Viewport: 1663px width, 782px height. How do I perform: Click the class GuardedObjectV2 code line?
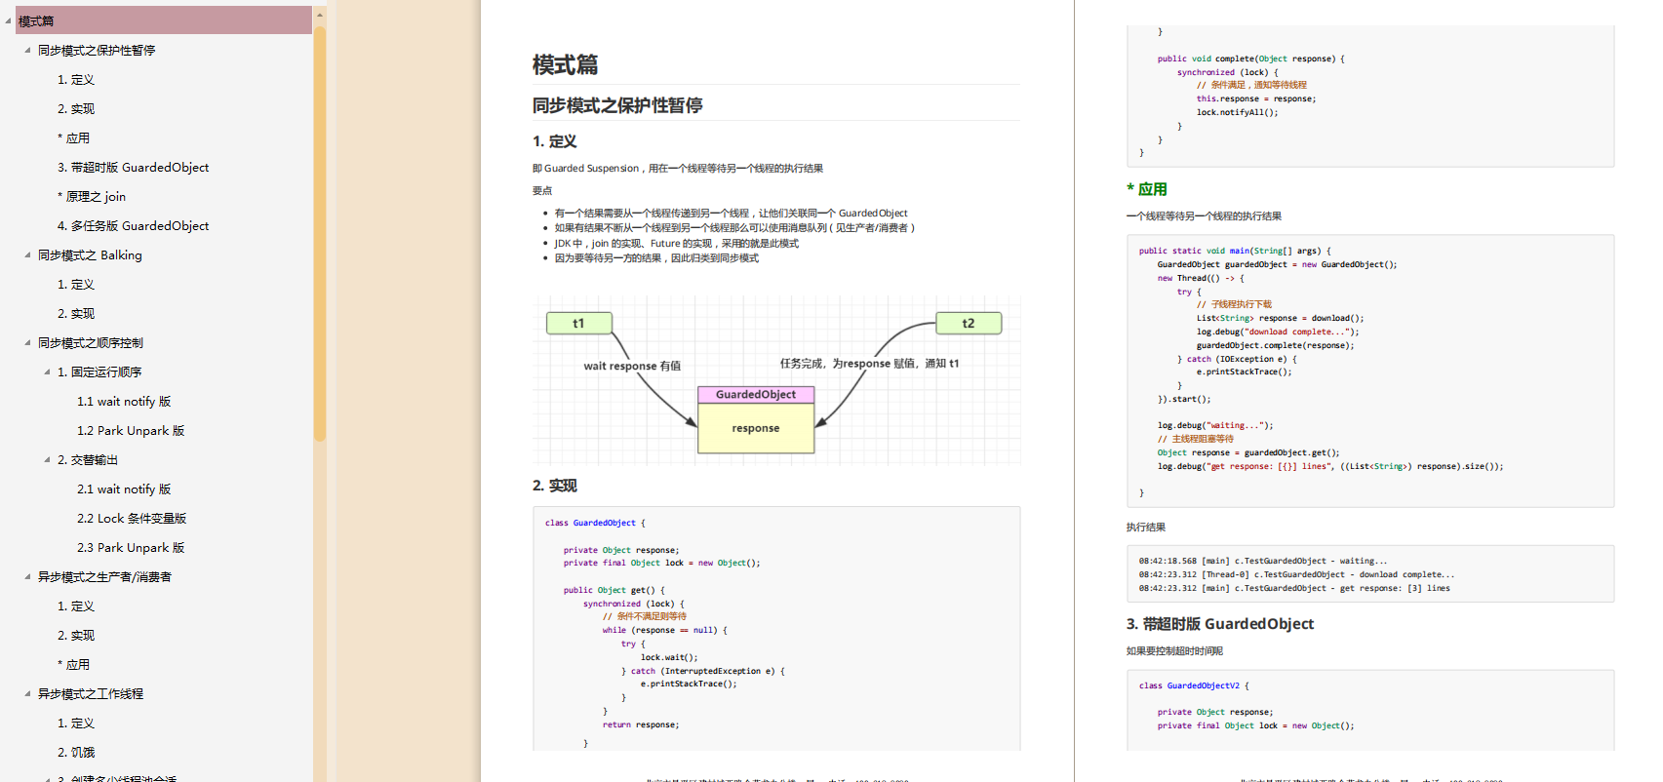click(1194, 685)
